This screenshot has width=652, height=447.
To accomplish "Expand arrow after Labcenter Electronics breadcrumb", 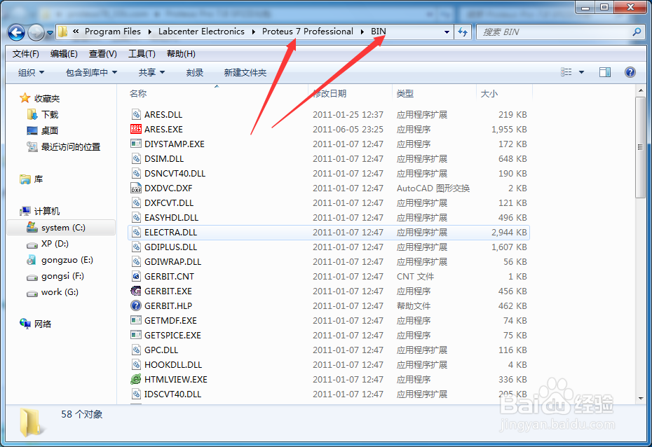I will click(253, 32).
